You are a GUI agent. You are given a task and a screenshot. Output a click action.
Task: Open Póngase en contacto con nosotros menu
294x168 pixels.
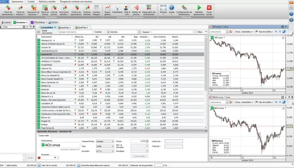click(76, 1)
